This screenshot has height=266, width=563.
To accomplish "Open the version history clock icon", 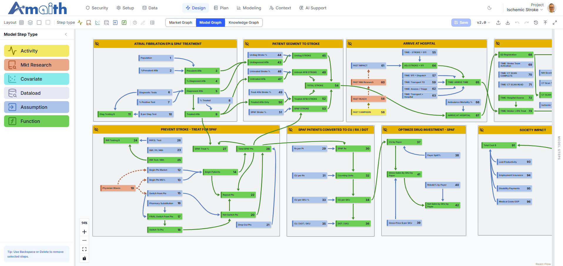I will click(536, 23).
